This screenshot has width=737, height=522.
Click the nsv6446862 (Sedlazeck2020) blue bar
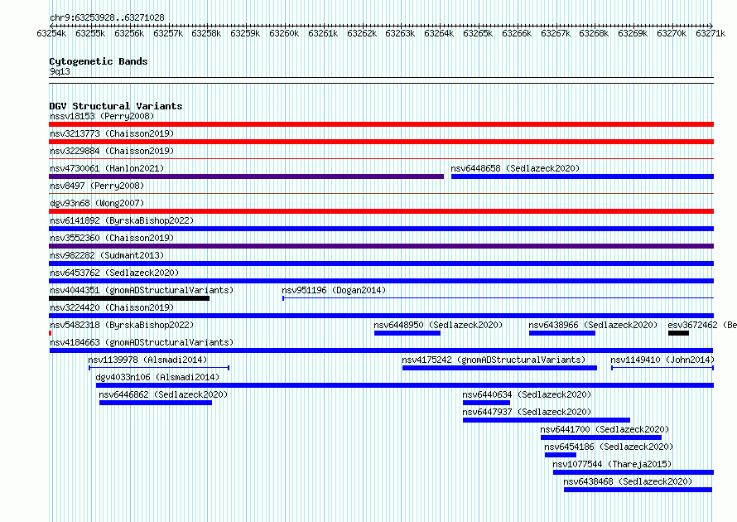click(x=156, y=403)
